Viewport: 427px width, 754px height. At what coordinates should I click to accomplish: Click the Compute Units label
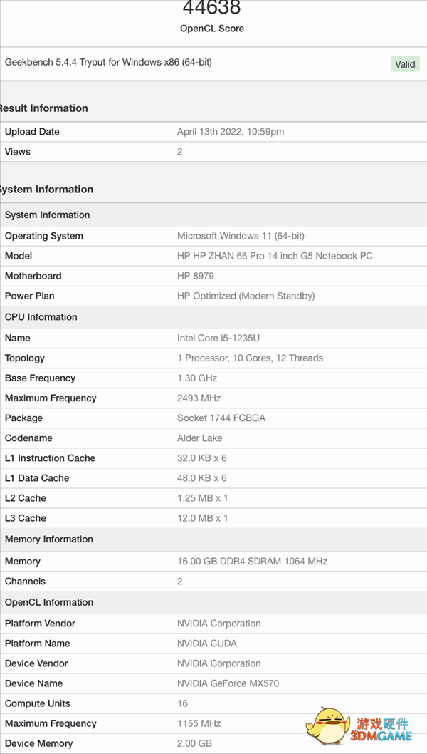click(38, 703)
